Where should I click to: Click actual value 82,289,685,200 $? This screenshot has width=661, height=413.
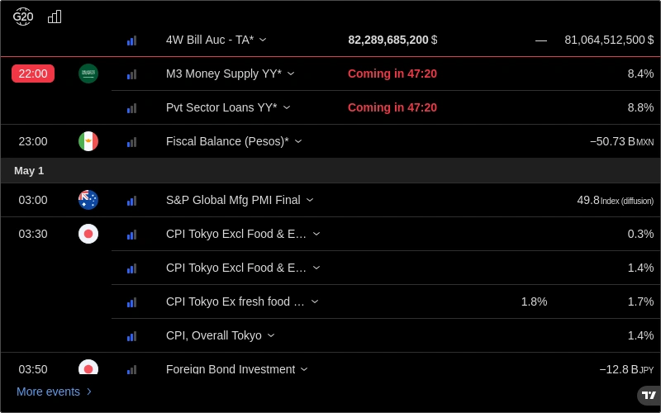[392, 40]
